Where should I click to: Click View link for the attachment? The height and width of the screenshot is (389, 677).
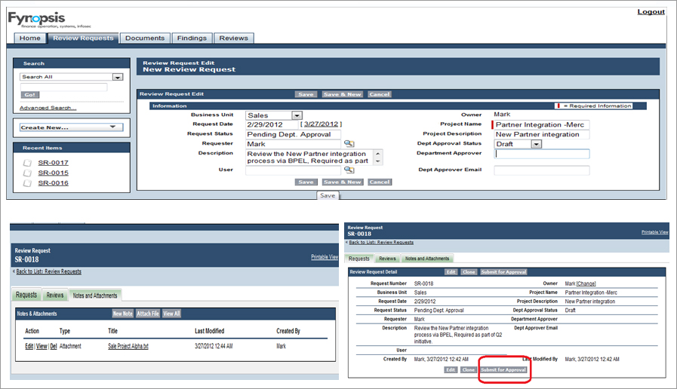42,346
